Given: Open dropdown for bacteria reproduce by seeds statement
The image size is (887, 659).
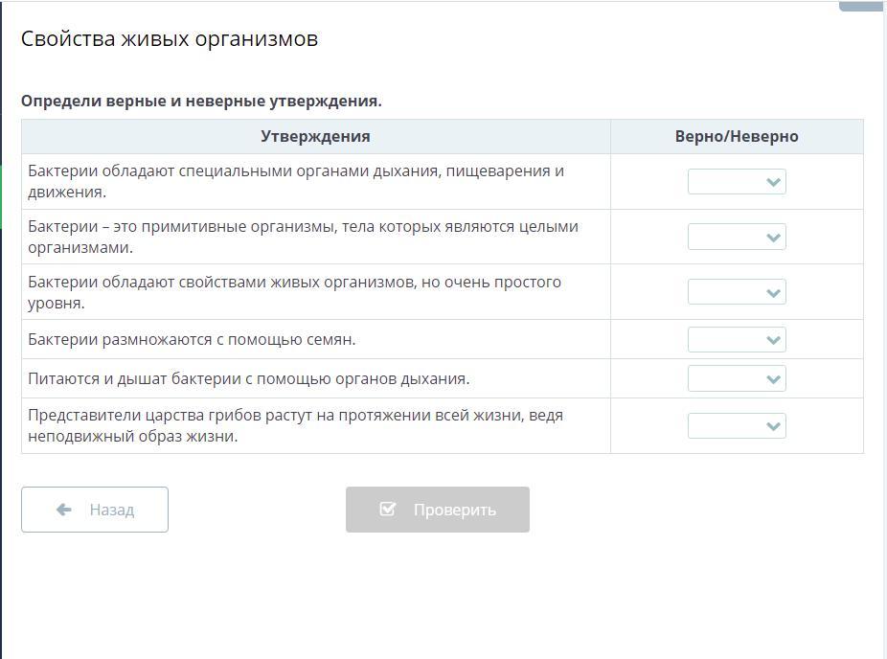Looking at the screenshot, I should pyautogui.click(x=737, y=340).
